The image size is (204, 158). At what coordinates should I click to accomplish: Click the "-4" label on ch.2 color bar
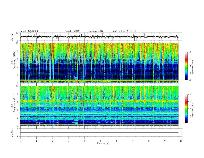click(190, 102)
